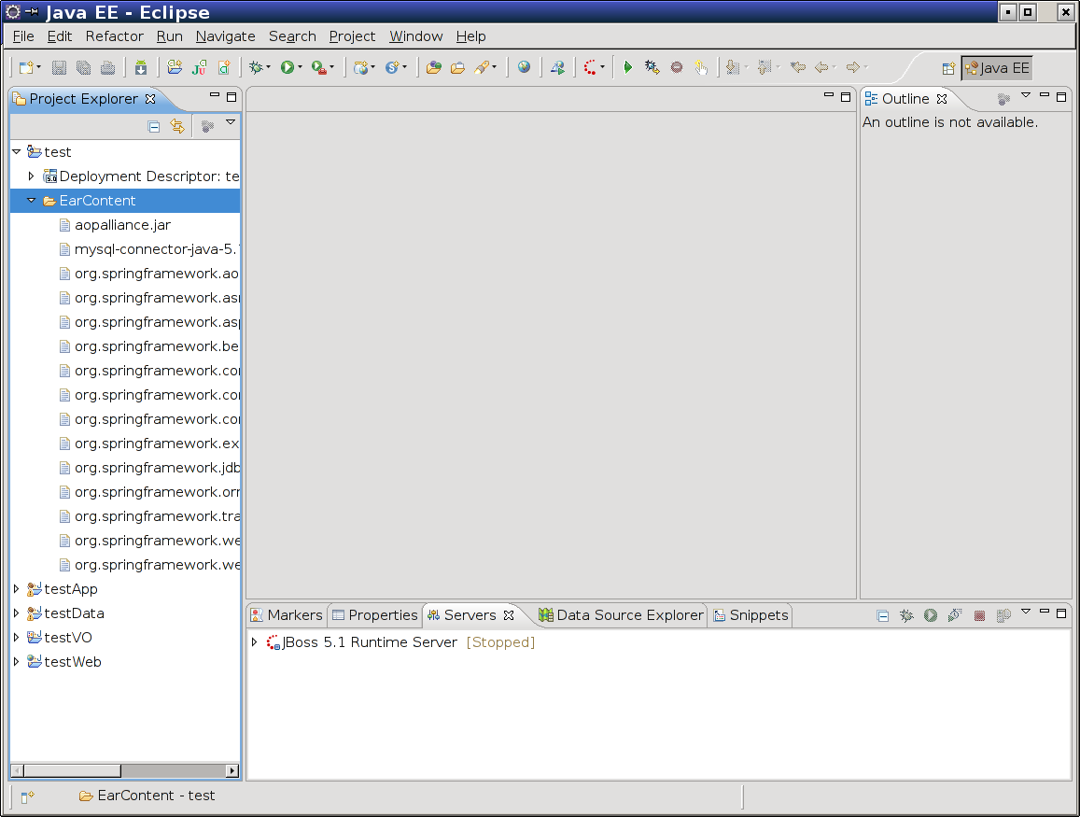This screenshot has height=817, width=1080.
Task: Expand the JBoss 5.1 Runtime Server entry
Action: point(254,642)
